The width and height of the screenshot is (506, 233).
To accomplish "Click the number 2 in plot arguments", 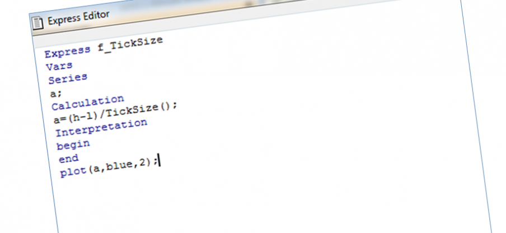I will click(x=142, y=164).
